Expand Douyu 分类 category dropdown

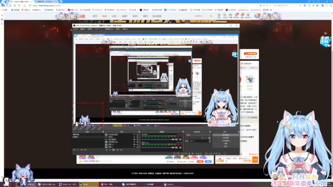[x=114, y=16]
